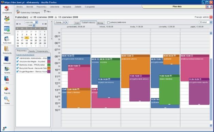Toggle Burzyński Paweł calendar checkbox

[x=17, y=68]
